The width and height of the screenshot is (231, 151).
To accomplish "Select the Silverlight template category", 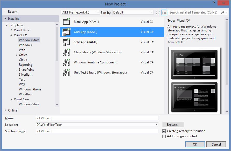I will [26, 75].
